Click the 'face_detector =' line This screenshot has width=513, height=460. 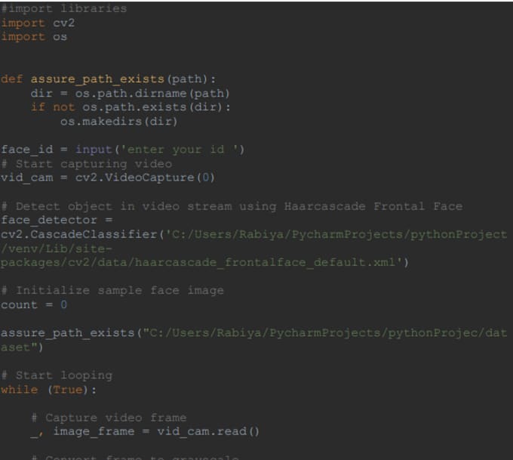(x=57, y=220)
